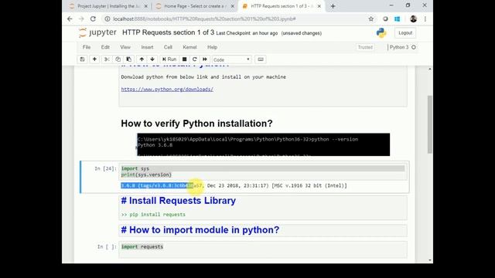Click the circular extension icon beside star
495x278 pixels.
[x=385, y=19]
